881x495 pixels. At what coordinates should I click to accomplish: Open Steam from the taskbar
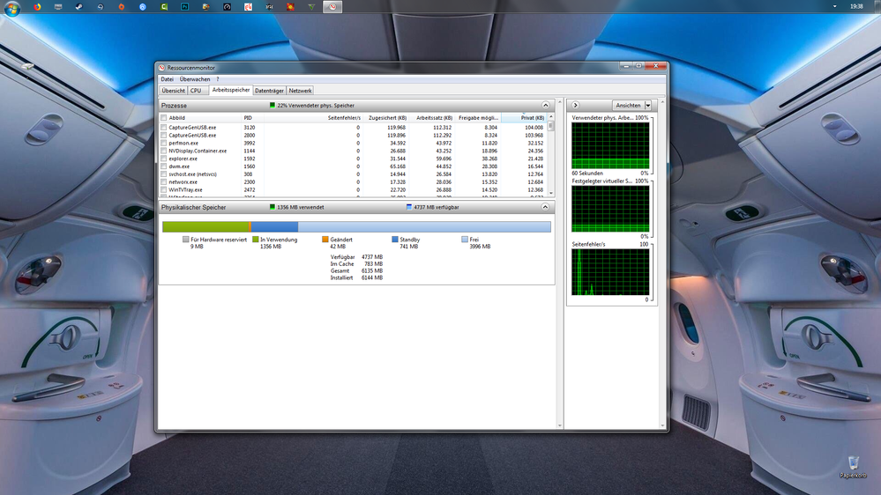pos(79,7)
